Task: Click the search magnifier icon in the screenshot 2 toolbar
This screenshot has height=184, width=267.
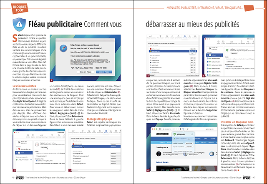Action: tap(59, 135)
